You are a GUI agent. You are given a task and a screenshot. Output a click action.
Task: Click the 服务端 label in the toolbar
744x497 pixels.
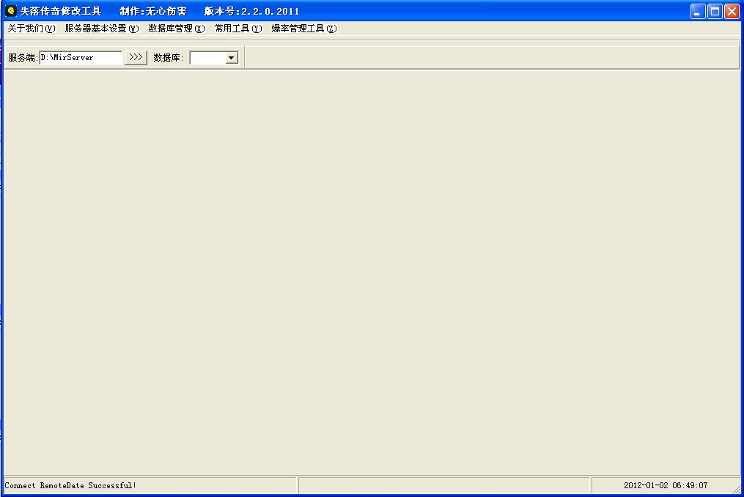tap(20, 56)
